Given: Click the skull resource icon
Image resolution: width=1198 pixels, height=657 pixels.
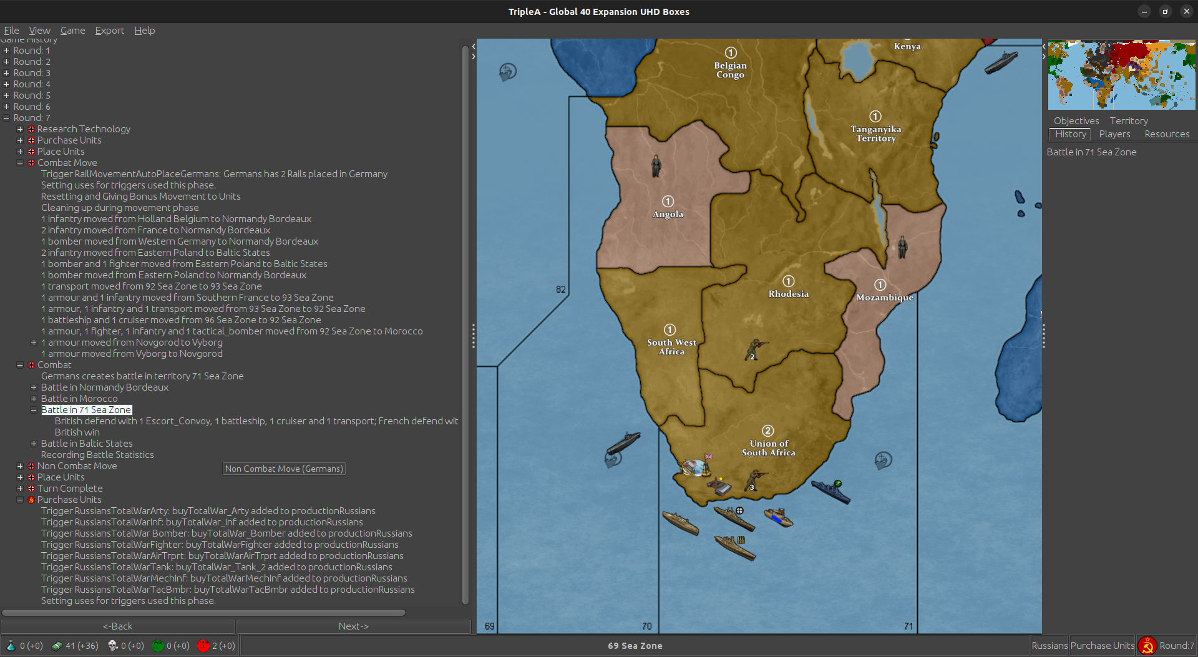Looking at the screenshot, I should pos(112,646).
